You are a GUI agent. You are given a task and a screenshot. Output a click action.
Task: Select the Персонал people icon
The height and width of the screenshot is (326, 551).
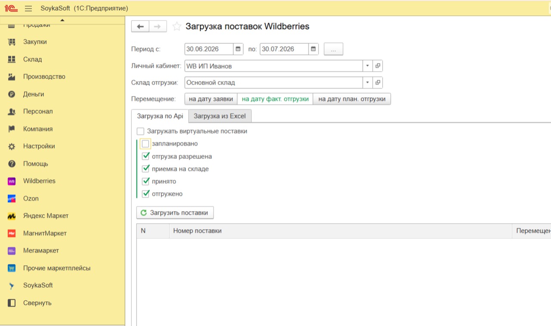click(x=12, y=111)
